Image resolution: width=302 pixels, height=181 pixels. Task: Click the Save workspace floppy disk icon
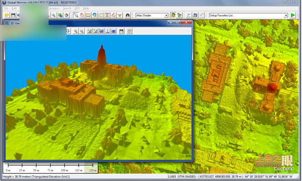pyautogui.click(x=13, y=15)
